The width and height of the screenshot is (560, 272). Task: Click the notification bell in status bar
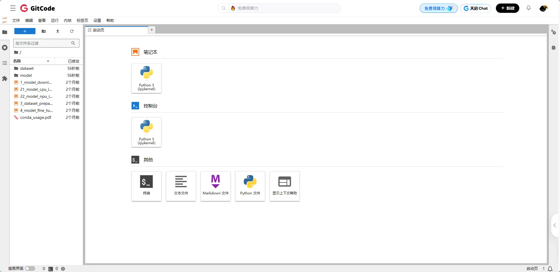(550, 269)
